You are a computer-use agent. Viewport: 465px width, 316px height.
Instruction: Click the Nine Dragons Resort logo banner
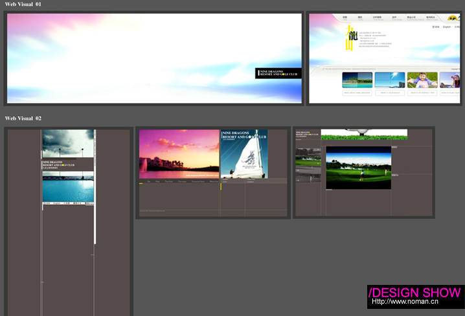pos(278,73)
